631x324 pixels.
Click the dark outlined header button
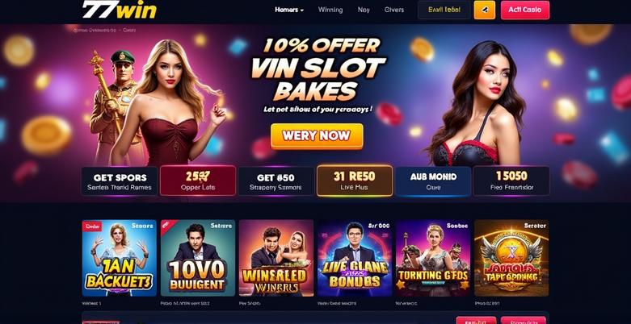(x=444, y=10)
